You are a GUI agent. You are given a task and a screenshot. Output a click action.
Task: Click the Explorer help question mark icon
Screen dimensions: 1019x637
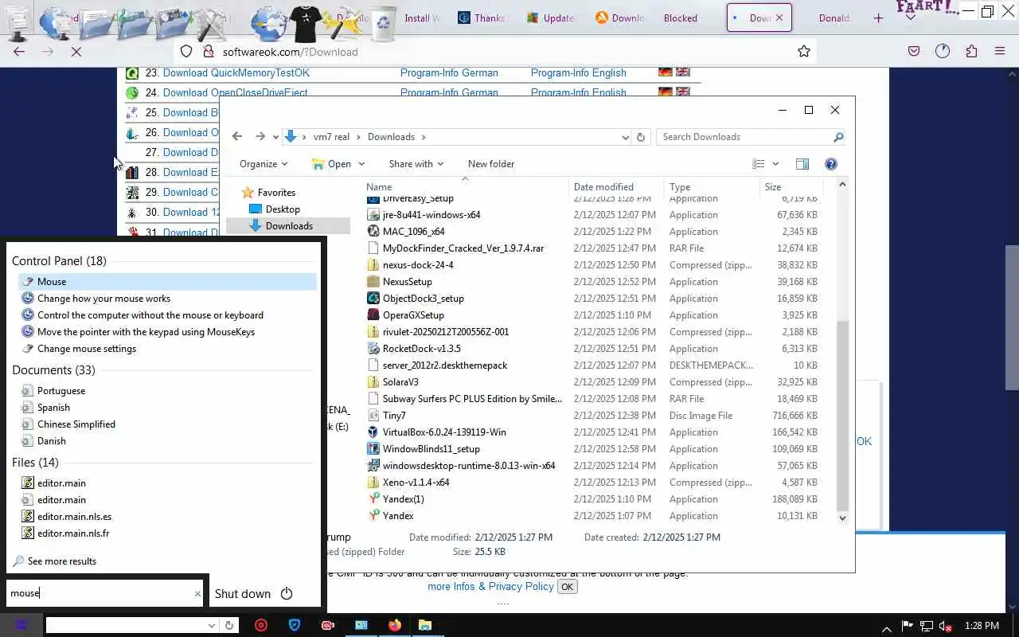tap(831, 164)
